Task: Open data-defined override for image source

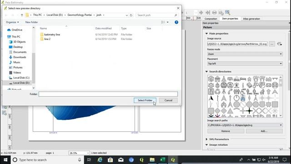Action: coord(280,44)
